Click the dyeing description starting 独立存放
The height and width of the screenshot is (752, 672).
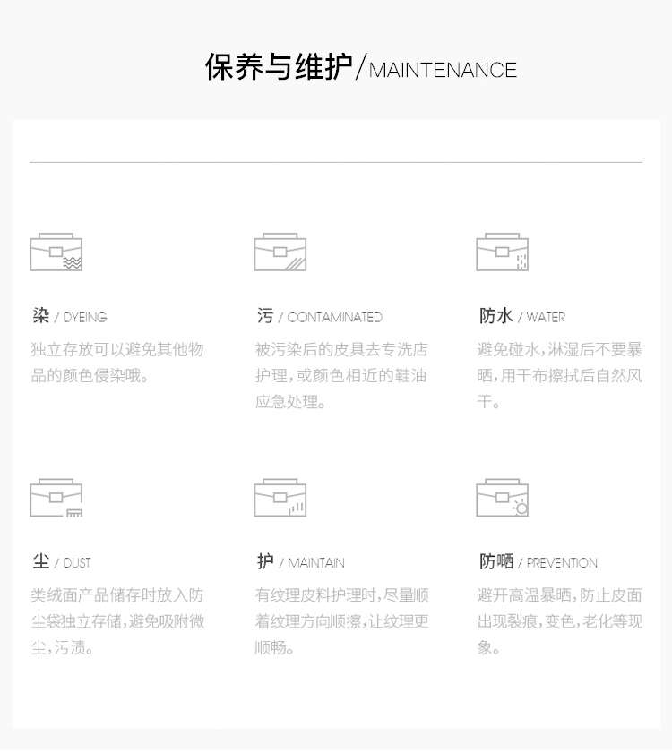[117, 363]
